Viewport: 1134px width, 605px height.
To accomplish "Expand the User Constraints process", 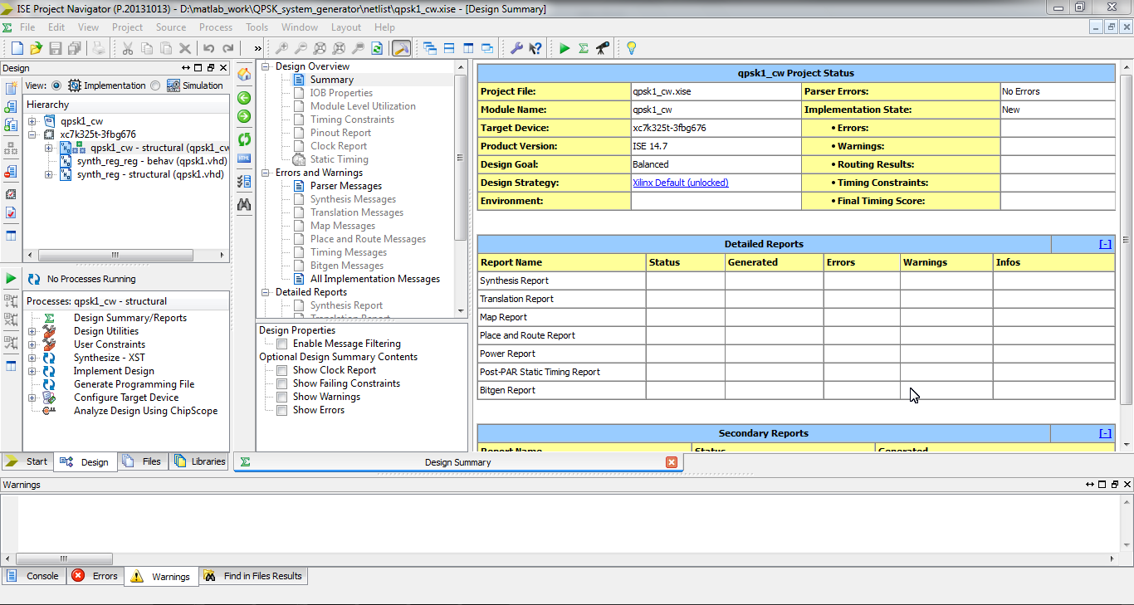I will (x=32, y=344).
